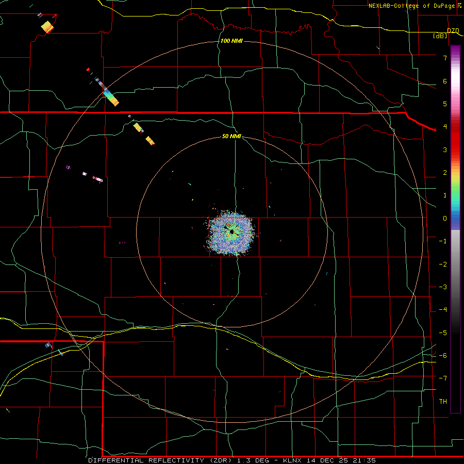Click the 2 value on the dB scale

coord(445,173)
